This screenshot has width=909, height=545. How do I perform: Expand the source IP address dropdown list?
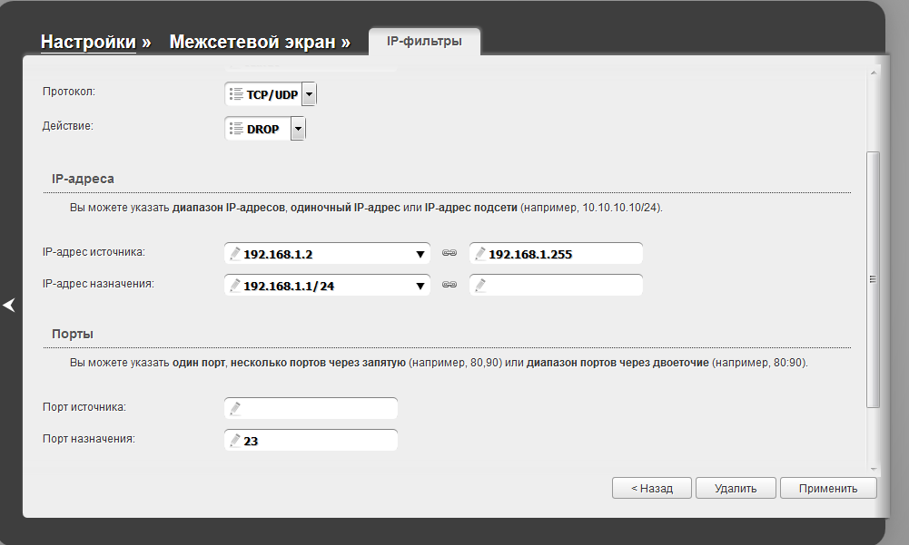pos(420,255)
